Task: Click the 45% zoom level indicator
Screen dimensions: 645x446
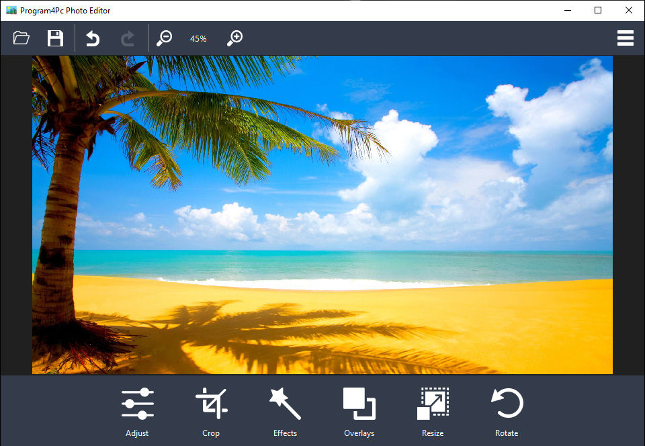Action: coord(198,39)
